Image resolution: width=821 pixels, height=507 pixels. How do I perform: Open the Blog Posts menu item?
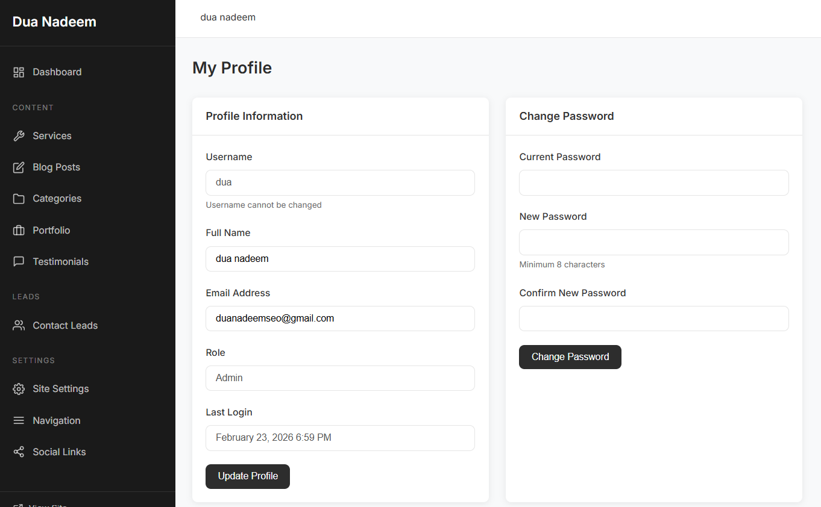point(56,167)
